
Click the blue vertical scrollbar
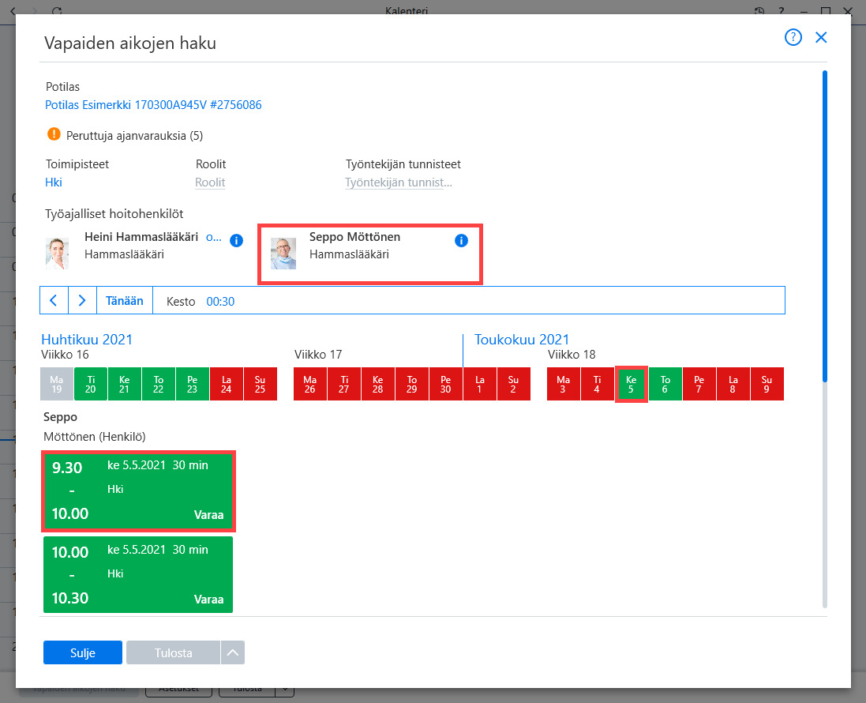[825, 227]
